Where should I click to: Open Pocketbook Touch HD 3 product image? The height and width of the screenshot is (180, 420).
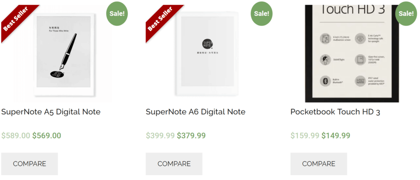(x=352, y=53)
